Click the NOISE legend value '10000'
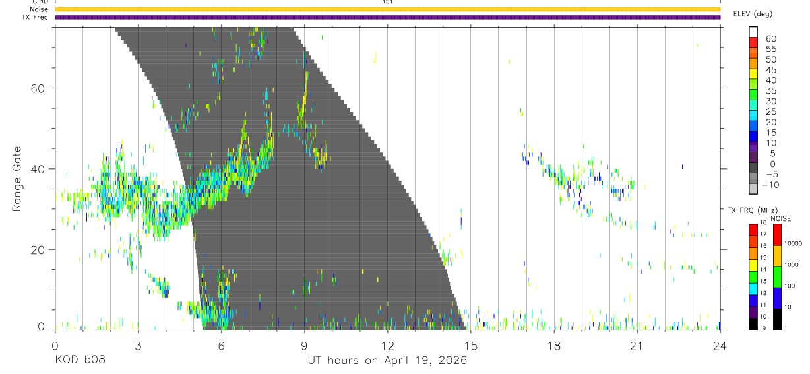The width and height of the screenshot is (810, 374). pos(792,244)
